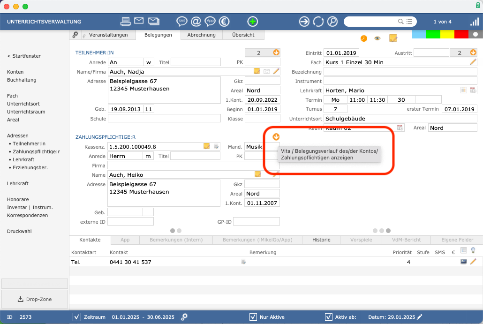Open the Historie tab

(x=321, y=240)
